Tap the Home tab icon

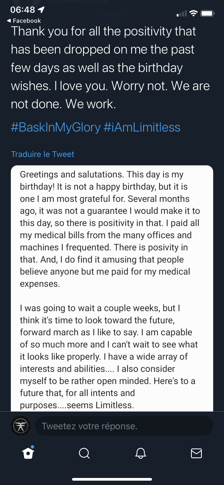[x=28, y=453]
